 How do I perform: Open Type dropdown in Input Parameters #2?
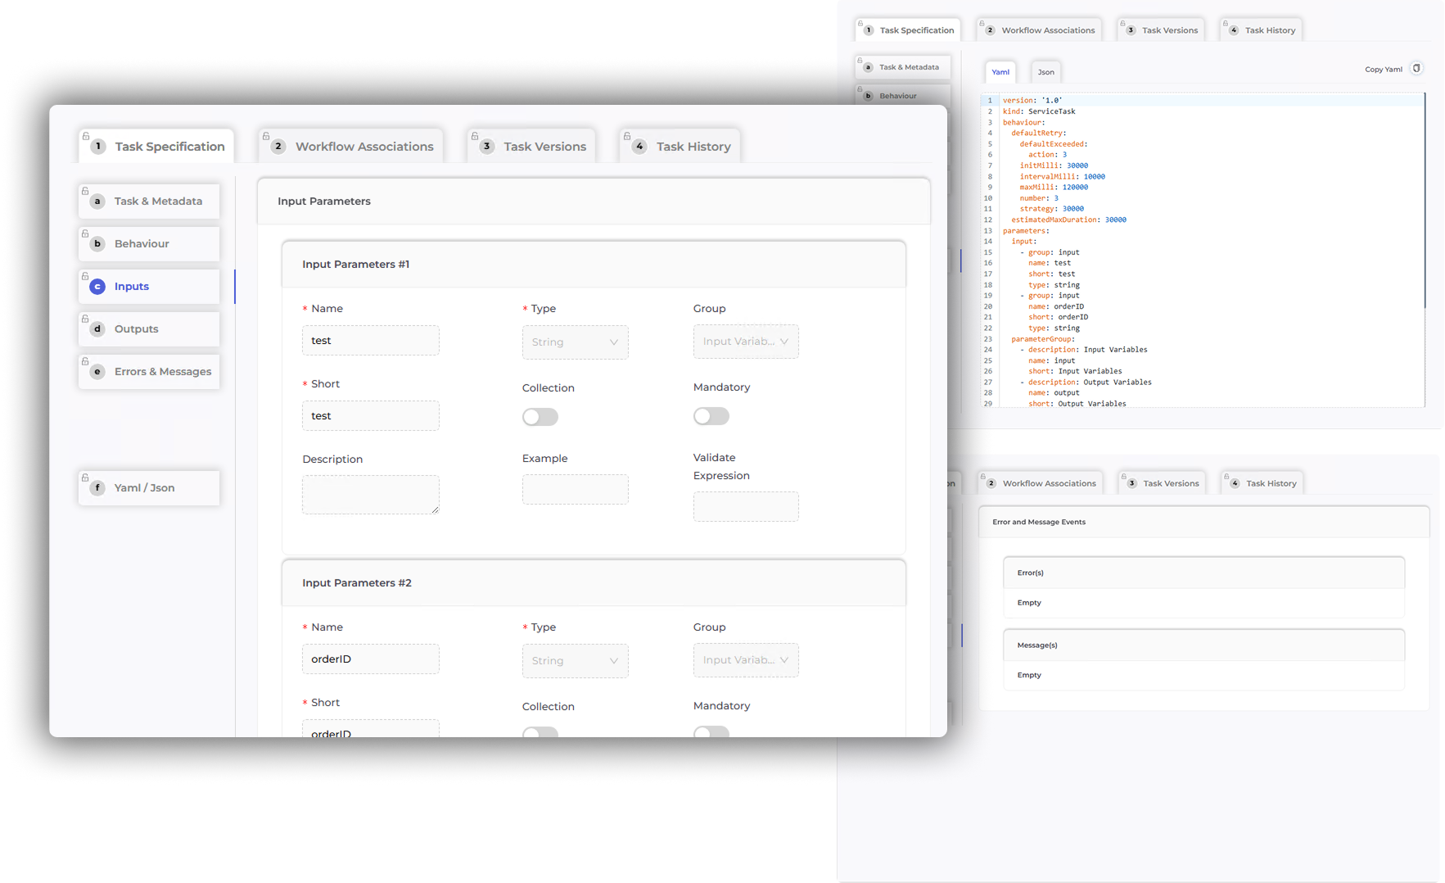point(575,661)
